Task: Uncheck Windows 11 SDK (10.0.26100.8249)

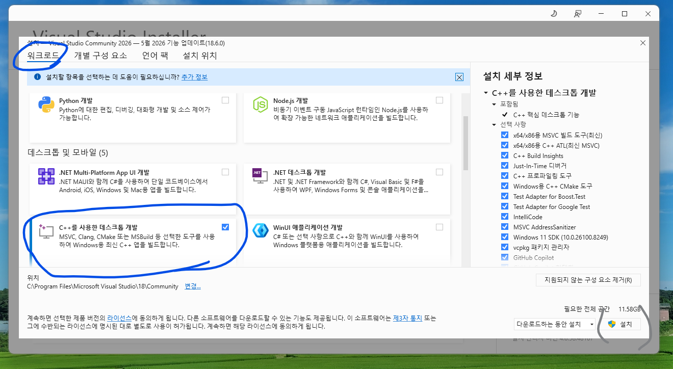Action: tap(505, 237)
